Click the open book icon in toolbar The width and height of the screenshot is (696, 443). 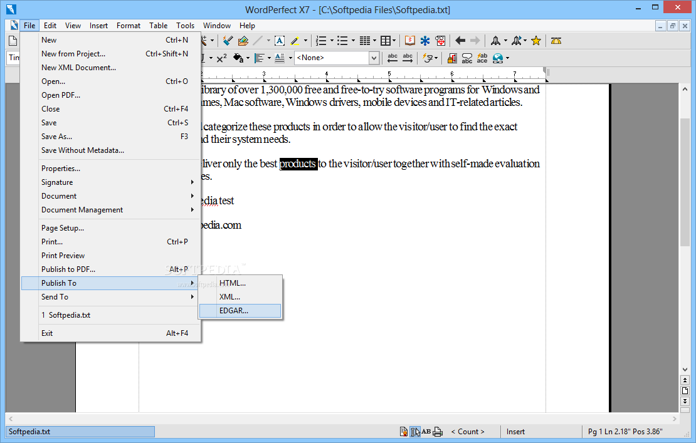coord(409,41)
